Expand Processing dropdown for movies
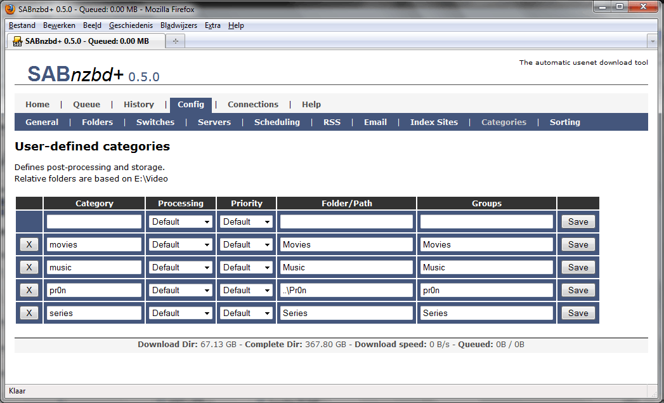Screen dimensions: 664x403 (x=180, y=244)
